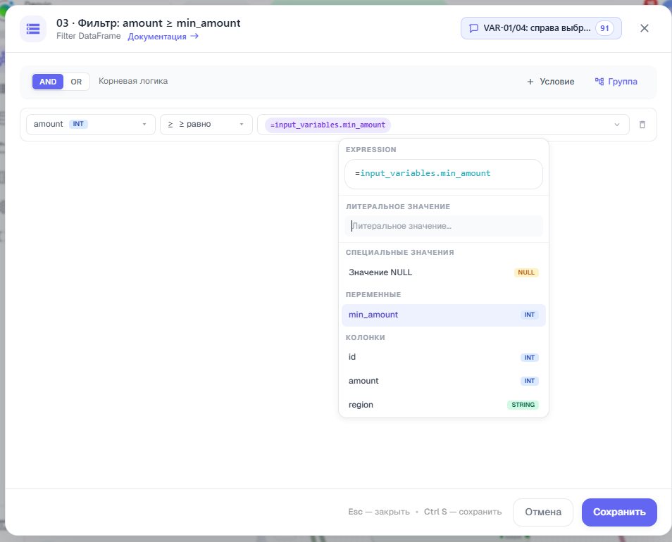
Task: Click the ПЕРЕМЕННЫЕ section header
Action: 373,295
